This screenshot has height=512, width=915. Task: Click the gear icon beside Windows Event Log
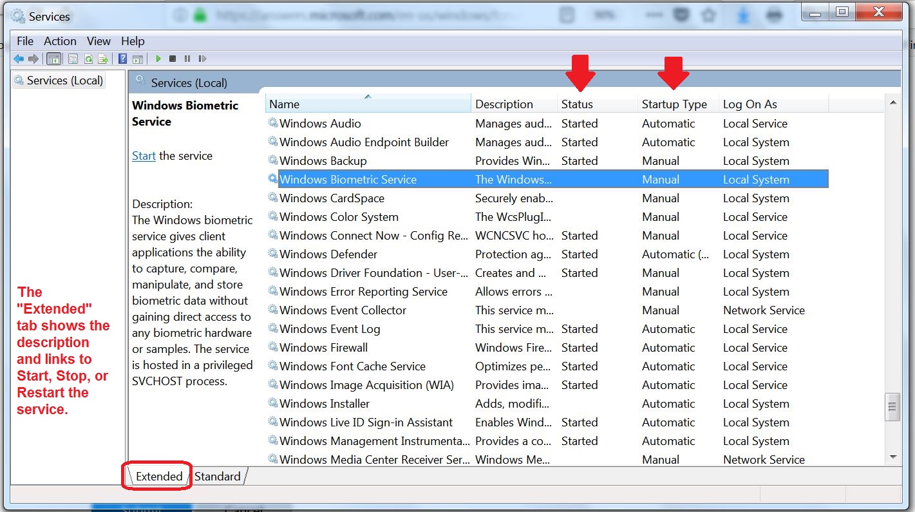click(x=273, y=328)
